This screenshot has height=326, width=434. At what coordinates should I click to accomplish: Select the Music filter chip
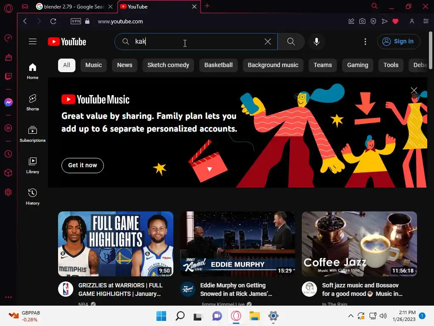94,65
